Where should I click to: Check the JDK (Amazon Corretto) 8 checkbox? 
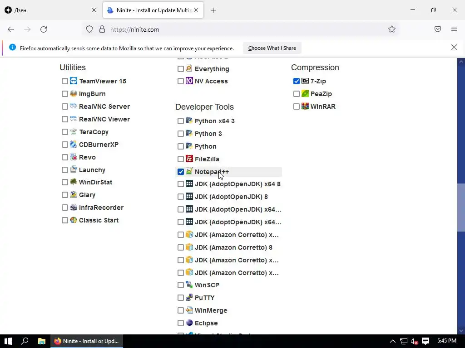181,247
